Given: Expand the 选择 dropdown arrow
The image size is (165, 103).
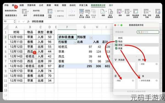Looking at the screenshot, I should coord(131,11).
